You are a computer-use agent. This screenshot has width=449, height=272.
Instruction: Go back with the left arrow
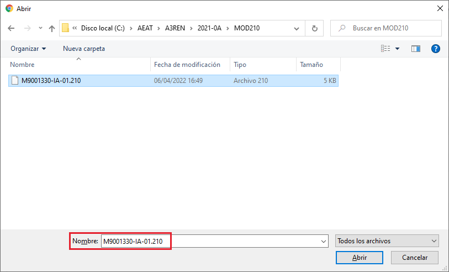11,28
